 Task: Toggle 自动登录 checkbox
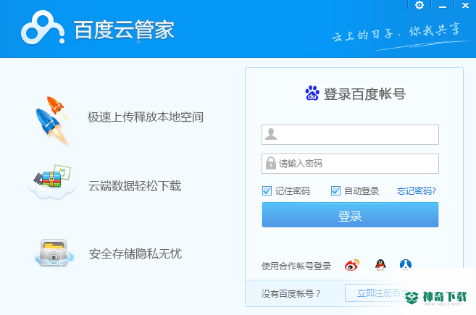tap(335, 191)
